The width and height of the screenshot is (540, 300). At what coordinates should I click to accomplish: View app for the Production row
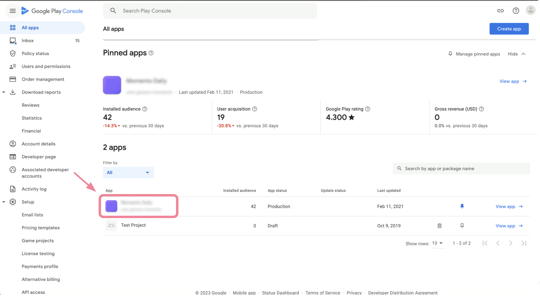pos(509,206)
